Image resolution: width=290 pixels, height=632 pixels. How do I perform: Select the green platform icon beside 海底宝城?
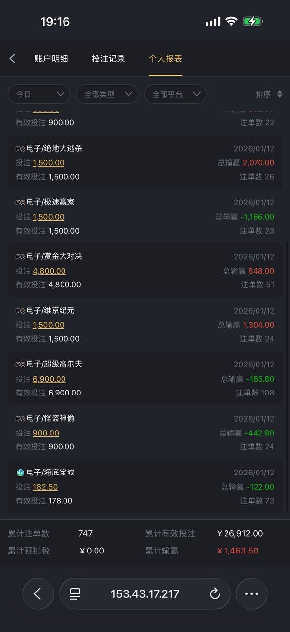click(x=19, y=472)
